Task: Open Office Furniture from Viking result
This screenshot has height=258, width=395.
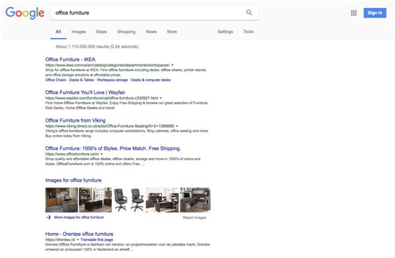Action: tap(75, 120)
